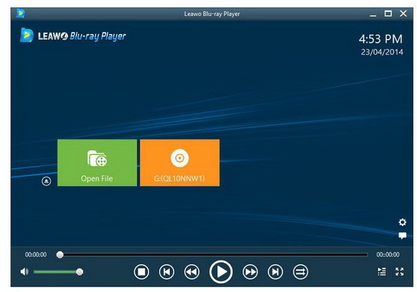Click the speech bubble feedback icon
This screenshot has width=417, height=292.
point(402,236)
